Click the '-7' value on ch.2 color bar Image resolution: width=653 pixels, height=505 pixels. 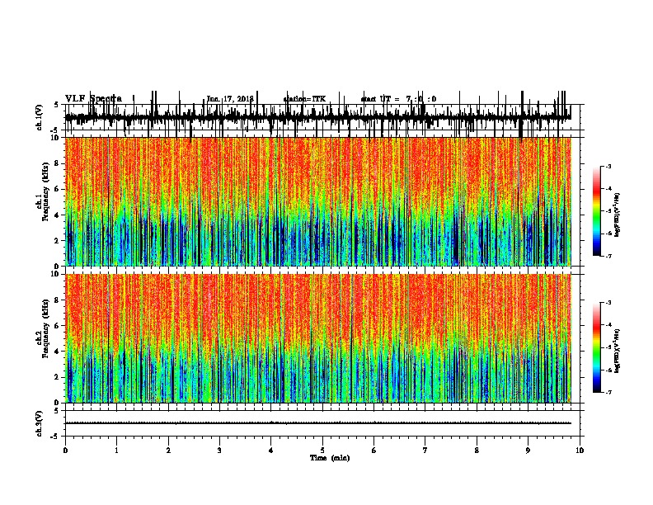[608, 392]
